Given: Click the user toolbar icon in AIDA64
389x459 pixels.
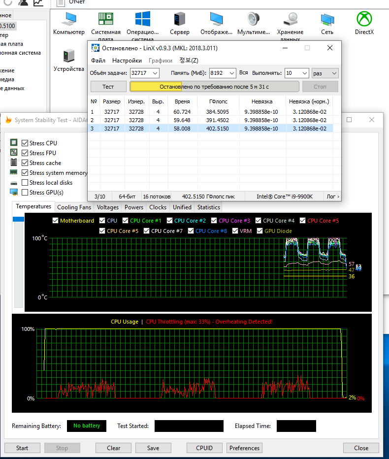Looking at the screenshot, I should pos(23,2).
